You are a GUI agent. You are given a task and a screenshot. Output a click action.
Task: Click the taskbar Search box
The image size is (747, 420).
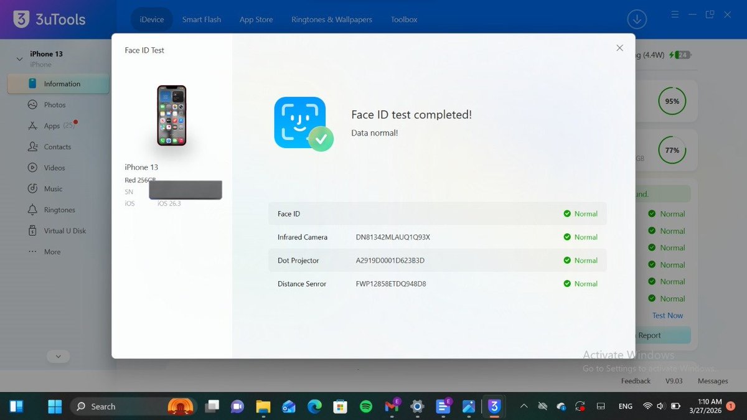point(133,406)
